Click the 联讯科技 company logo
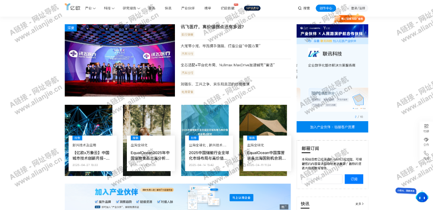Viewport: 433px width, 210px height. (x=313, y=54)
